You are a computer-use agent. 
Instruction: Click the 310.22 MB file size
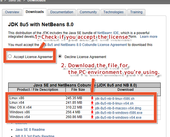point(74,107)
